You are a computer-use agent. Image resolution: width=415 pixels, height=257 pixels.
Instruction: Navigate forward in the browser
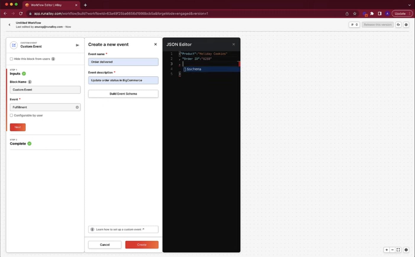click(x=13, y=13)
